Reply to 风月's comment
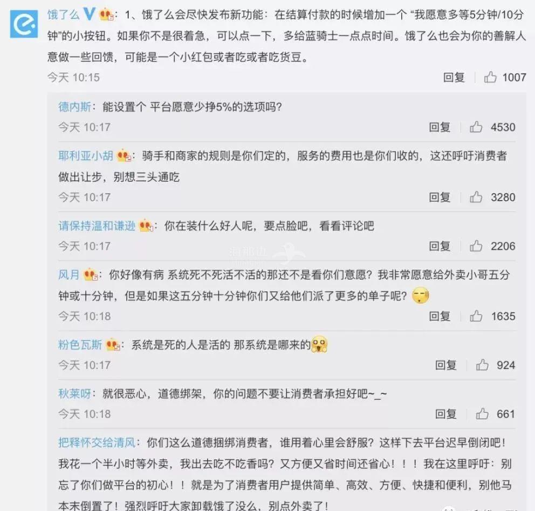This screenshot has width=535, height=511. tap(440, 316)
